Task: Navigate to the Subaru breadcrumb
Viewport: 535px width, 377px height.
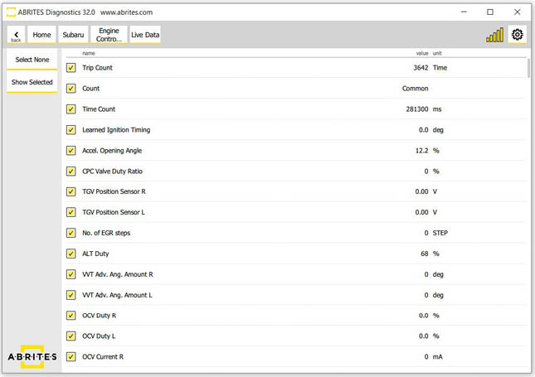Action: point(73,35)
